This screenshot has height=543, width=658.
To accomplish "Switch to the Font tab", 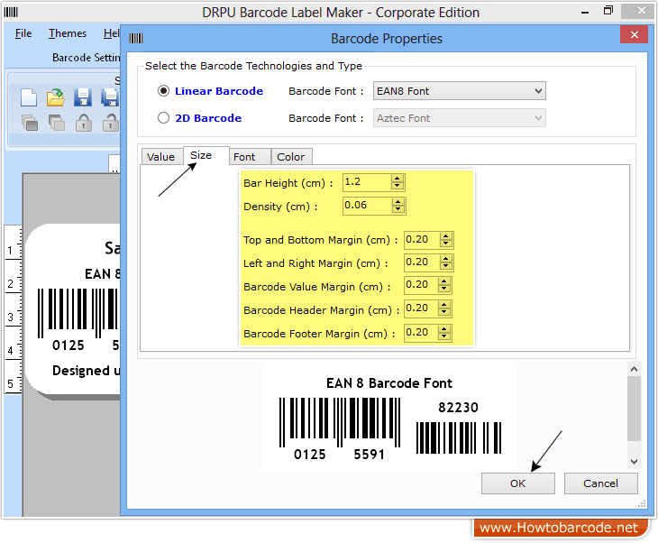I will 250,157.
